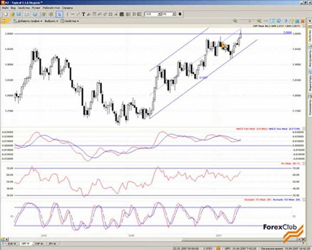312x250 pixels.
Task: Click the zoom magnifier right of slider
Action: (x=259, y=21)
